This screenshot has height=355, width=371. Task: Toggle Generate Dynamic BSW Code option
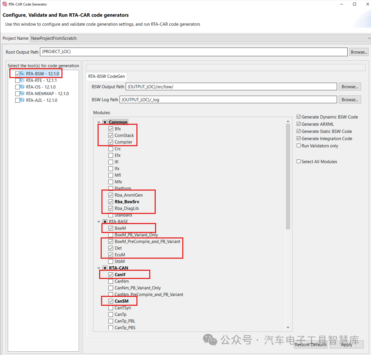299,117
